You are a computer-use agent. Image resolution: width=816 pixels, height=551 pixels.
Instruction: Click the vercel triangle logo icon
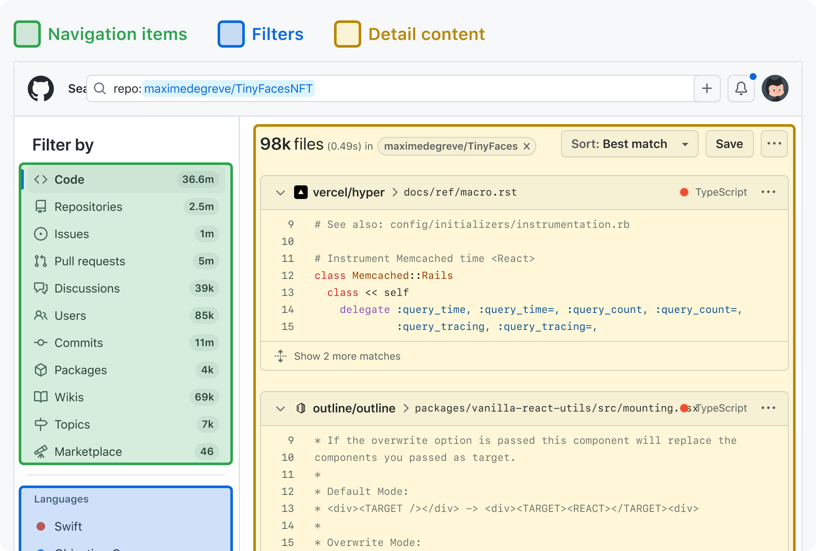pyautogui.click(x=301, y=192)
